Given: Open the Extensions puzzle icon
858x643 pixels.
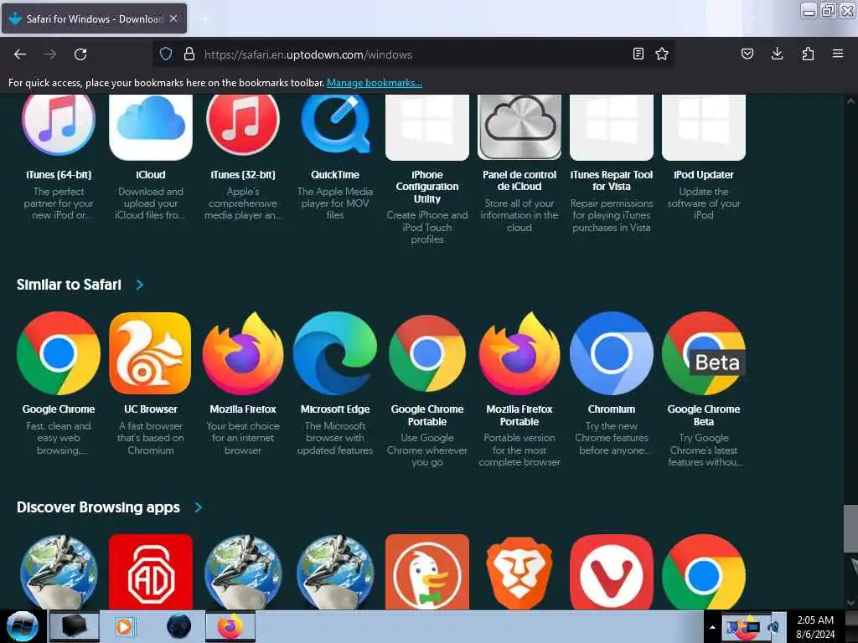Looking at the screenshot, I should 808,54.
